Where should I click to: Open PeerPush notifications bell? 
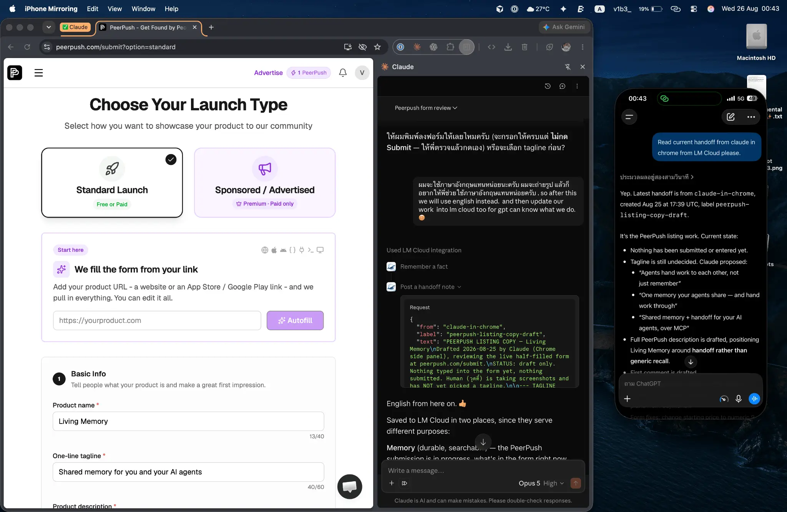point(343,73)
